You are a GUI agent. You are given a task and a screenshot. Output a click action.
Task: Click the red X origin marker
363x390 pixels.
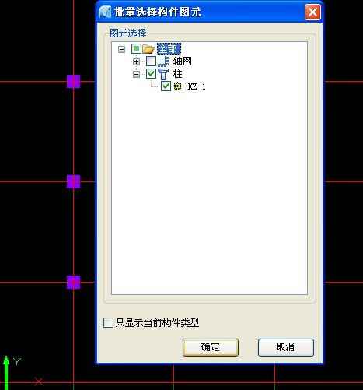pos(39,381)
